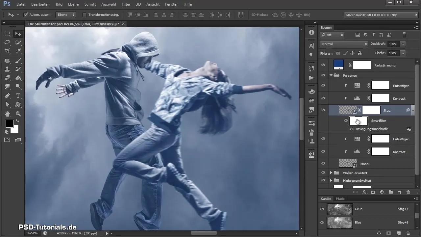The width and height of the screenshot is (421, 237).
Task: Create a new layer
Action: 400,192
